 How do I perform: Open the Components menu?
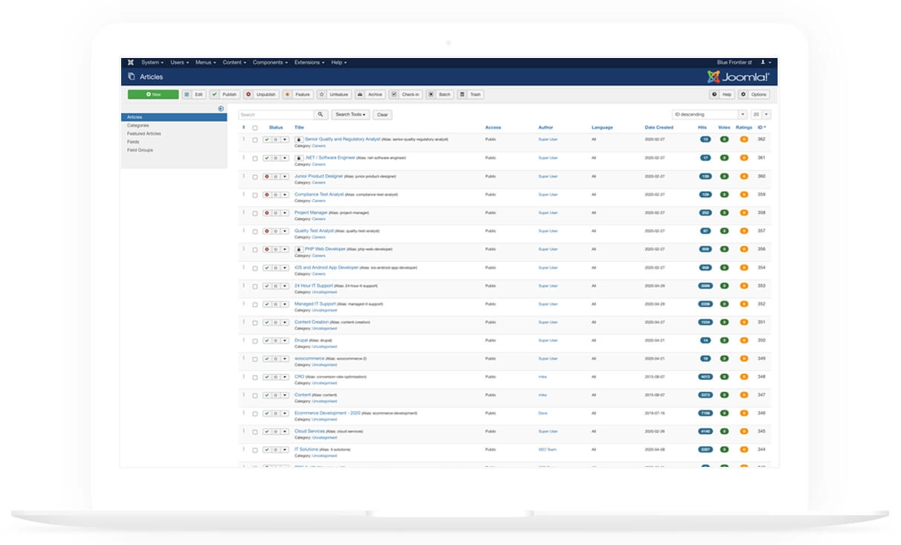(x=270, y=62)
